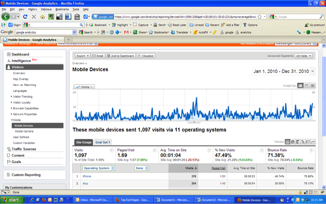The height and width of the screenshot is (204, 326).
Task: Open the iPhone operating system link
Action: 87,176
